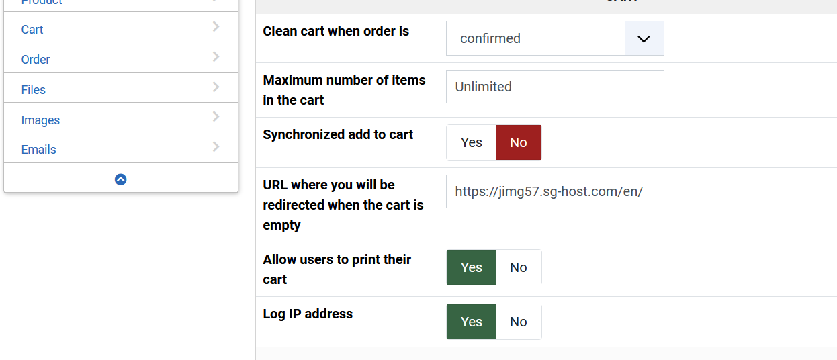Image resolution: width=837 pixels, height=360 pixels.
Task: Click the Maximum number of items field
Action: pos(554,87)
